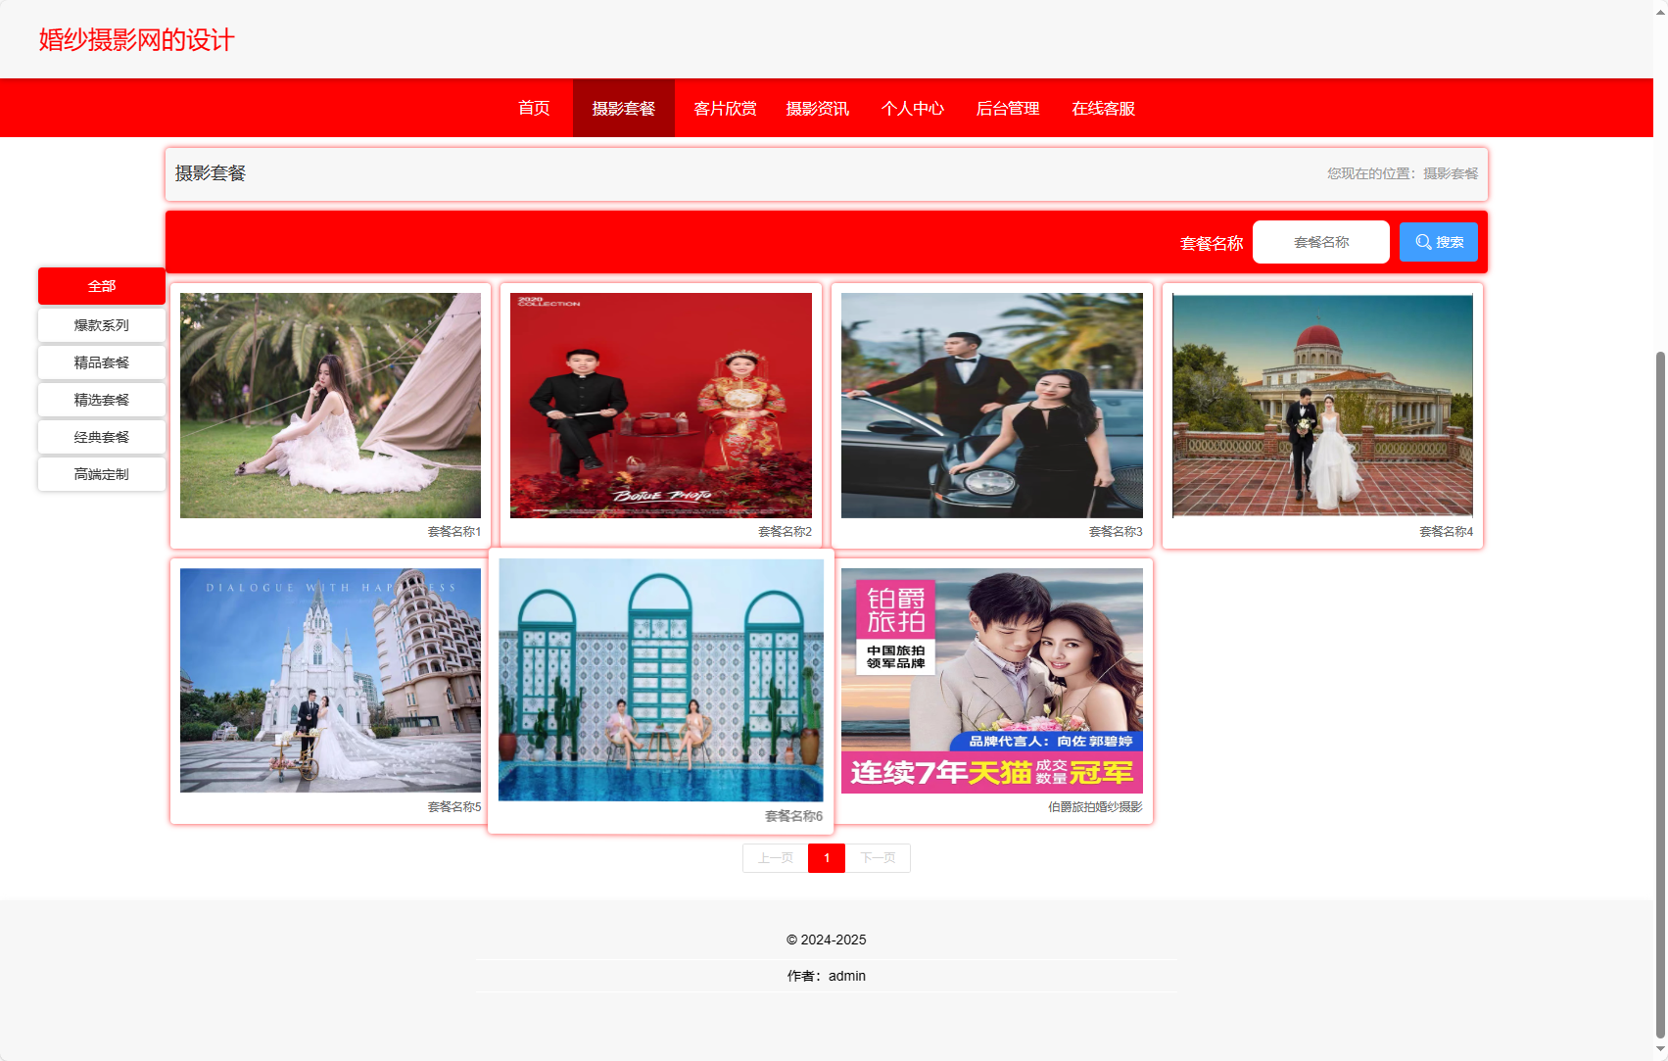Click the page's vertical scrollbar thumb
The image size is (1668, 1061).
1660,694
